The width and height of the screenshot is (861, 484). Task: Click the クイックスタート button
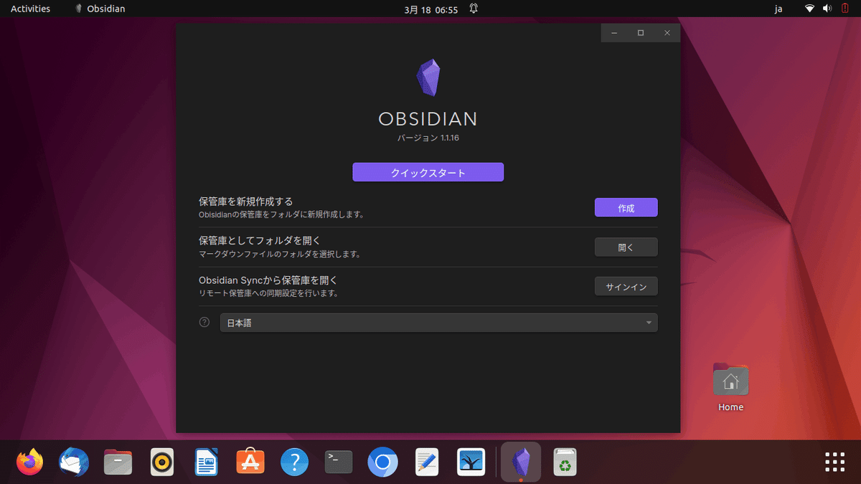click(x=428, y=172)
